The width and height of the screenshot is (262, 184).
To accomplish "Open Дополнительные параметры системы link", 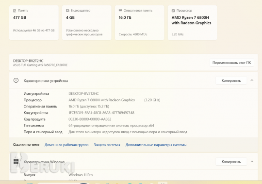I will 156,145.
